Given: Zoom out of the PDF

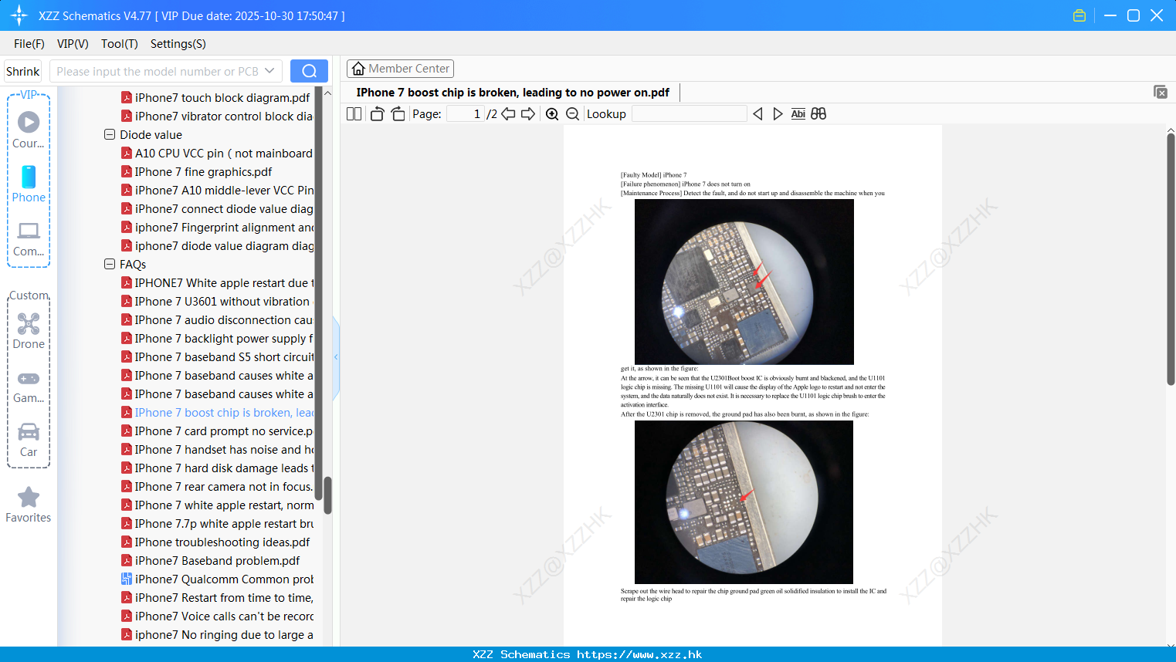Looking at the screenshot, I should tap(572, 113).
